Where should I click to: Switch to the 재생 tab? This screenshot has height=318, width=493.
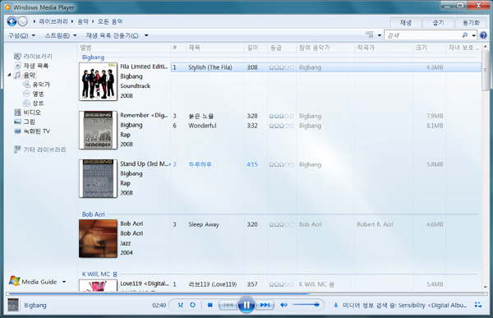click(x=405, y=23)
